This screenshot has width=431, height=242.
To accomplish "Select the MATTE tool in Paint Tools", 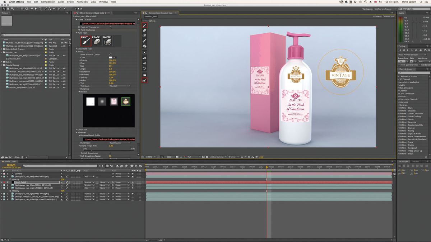I will (107, 41).
